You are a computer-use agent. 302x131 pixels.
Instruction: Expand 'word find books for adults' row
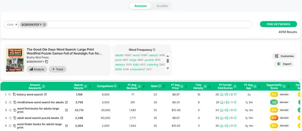click(x=10, y=110)
